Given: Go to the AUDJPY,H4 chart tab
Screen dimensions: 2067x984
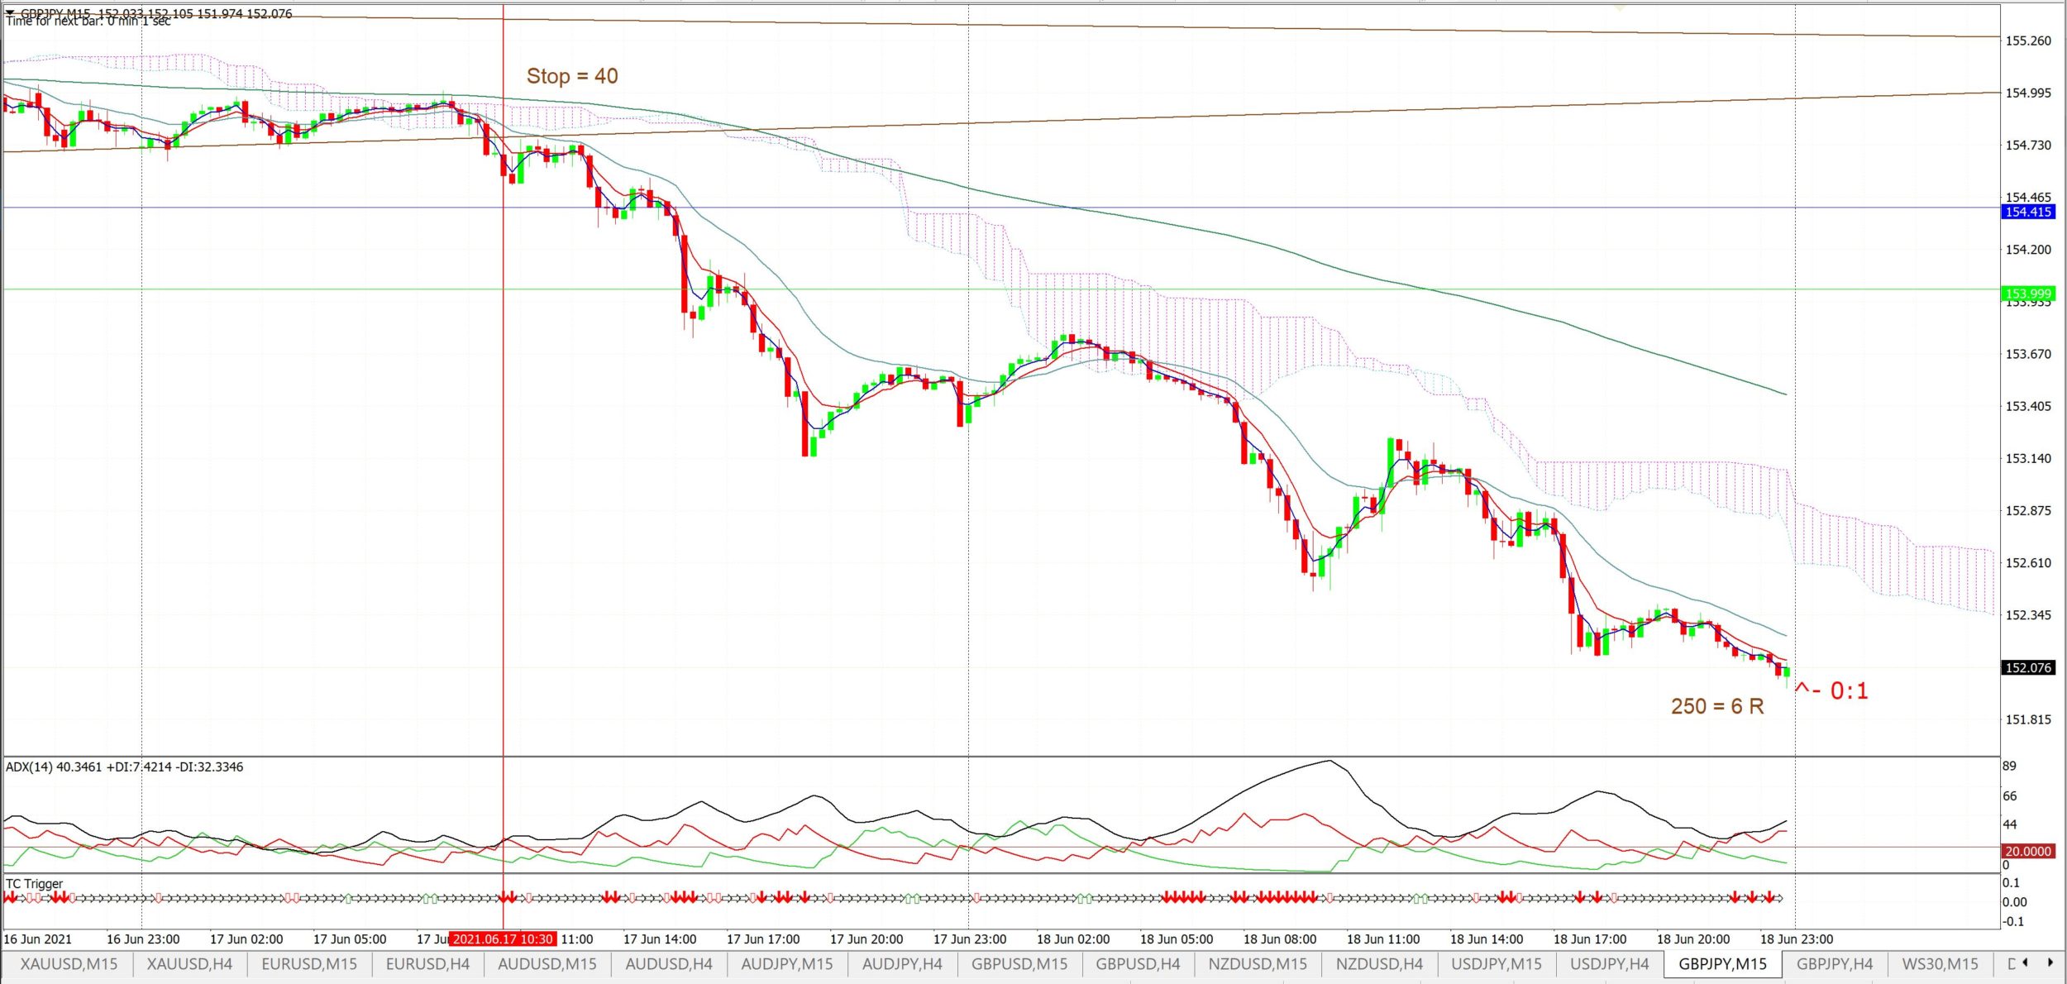Looking at the screenshot, I should (902, 964).
